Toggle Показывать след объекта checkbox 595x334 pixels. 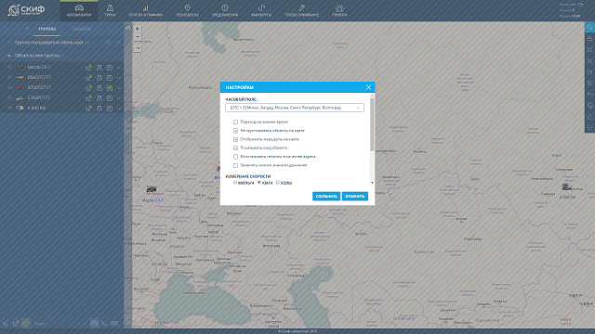click(x=235, y=148)
